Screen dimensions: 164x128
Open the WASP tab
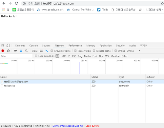point(143,46)
